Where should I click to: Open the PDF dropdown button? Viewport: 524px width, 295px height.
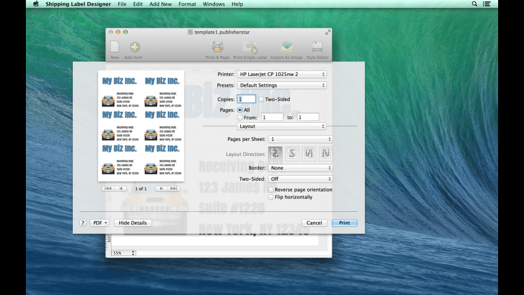point(99,223)
